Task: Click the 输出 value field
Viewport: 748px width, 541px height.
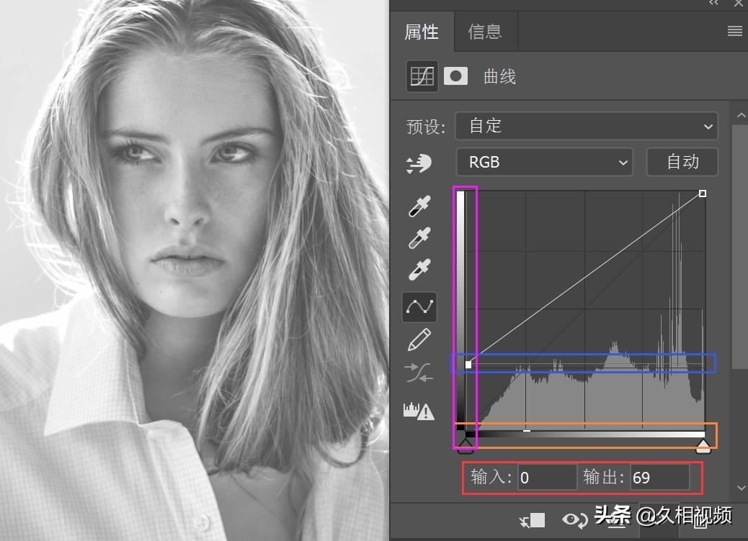Action: point(659,478)
